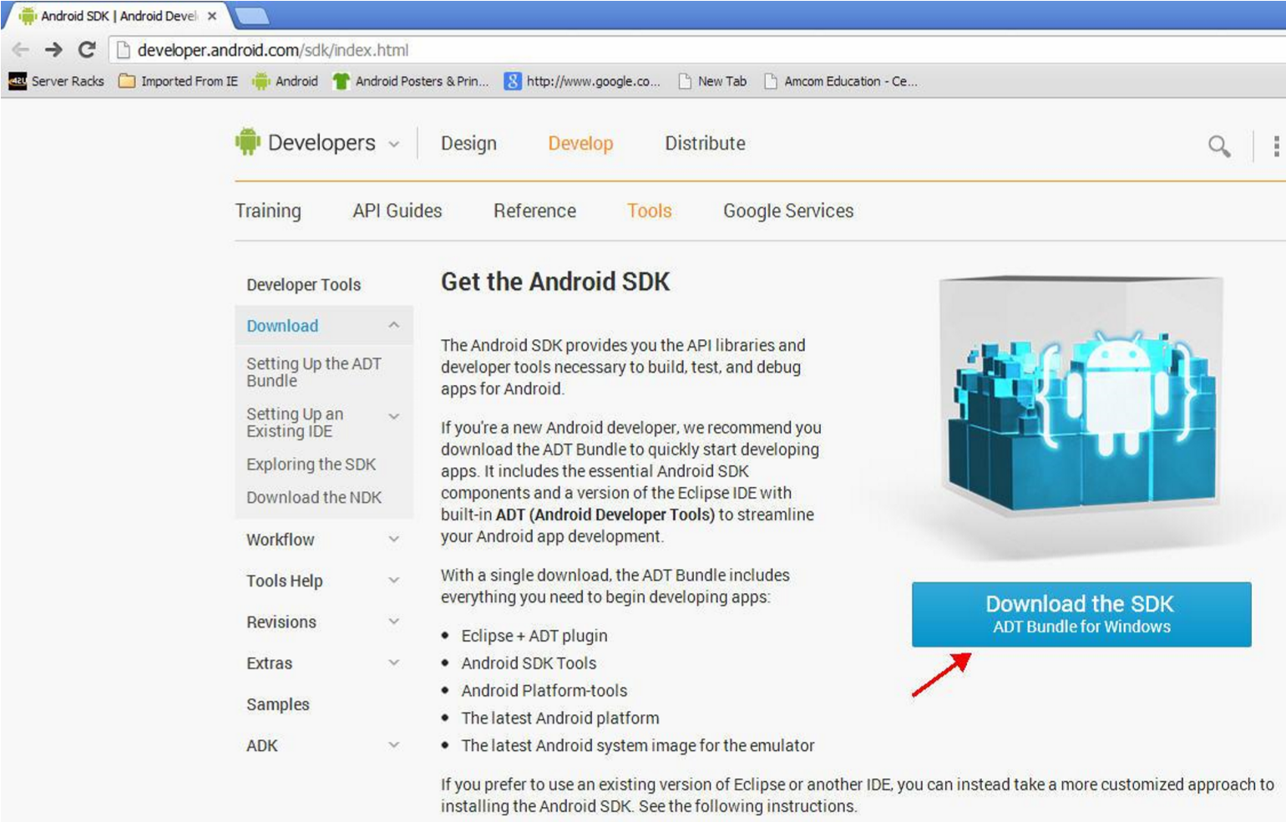Expand the ADK chevron
The width and height of the screenshot is (1286, 822).
394,745
